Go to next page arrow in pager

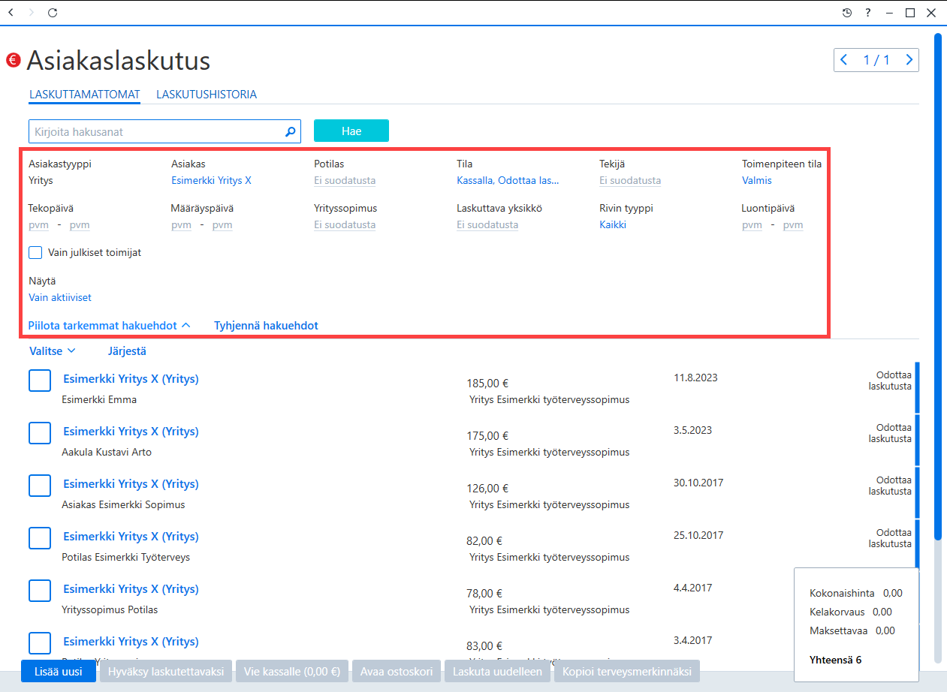(909, 60)
